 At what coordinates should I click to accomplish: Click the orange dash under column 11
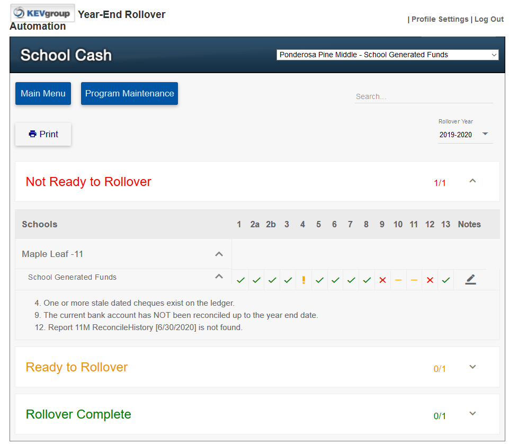tap(414, 280)
